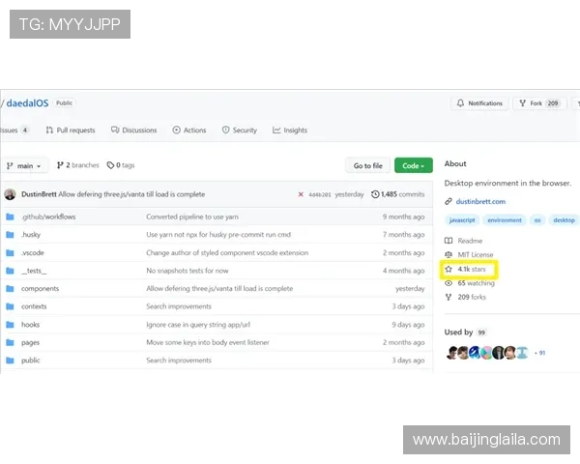Click the + 91 more dependents link

coord(540,353)
